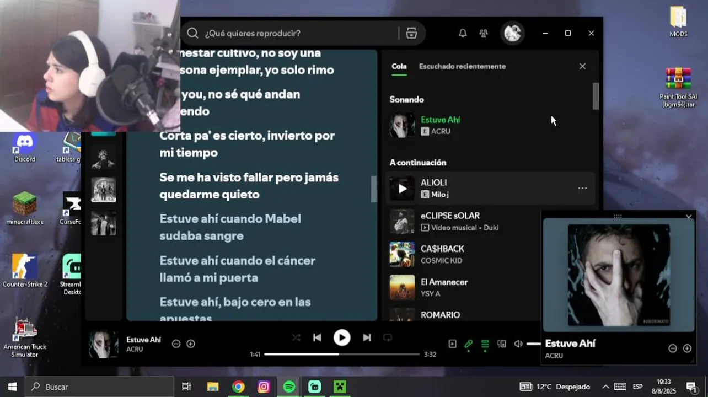Open Chrome from the taskbar
Viewport: 708px width, 397px height.
coord(238,387)
